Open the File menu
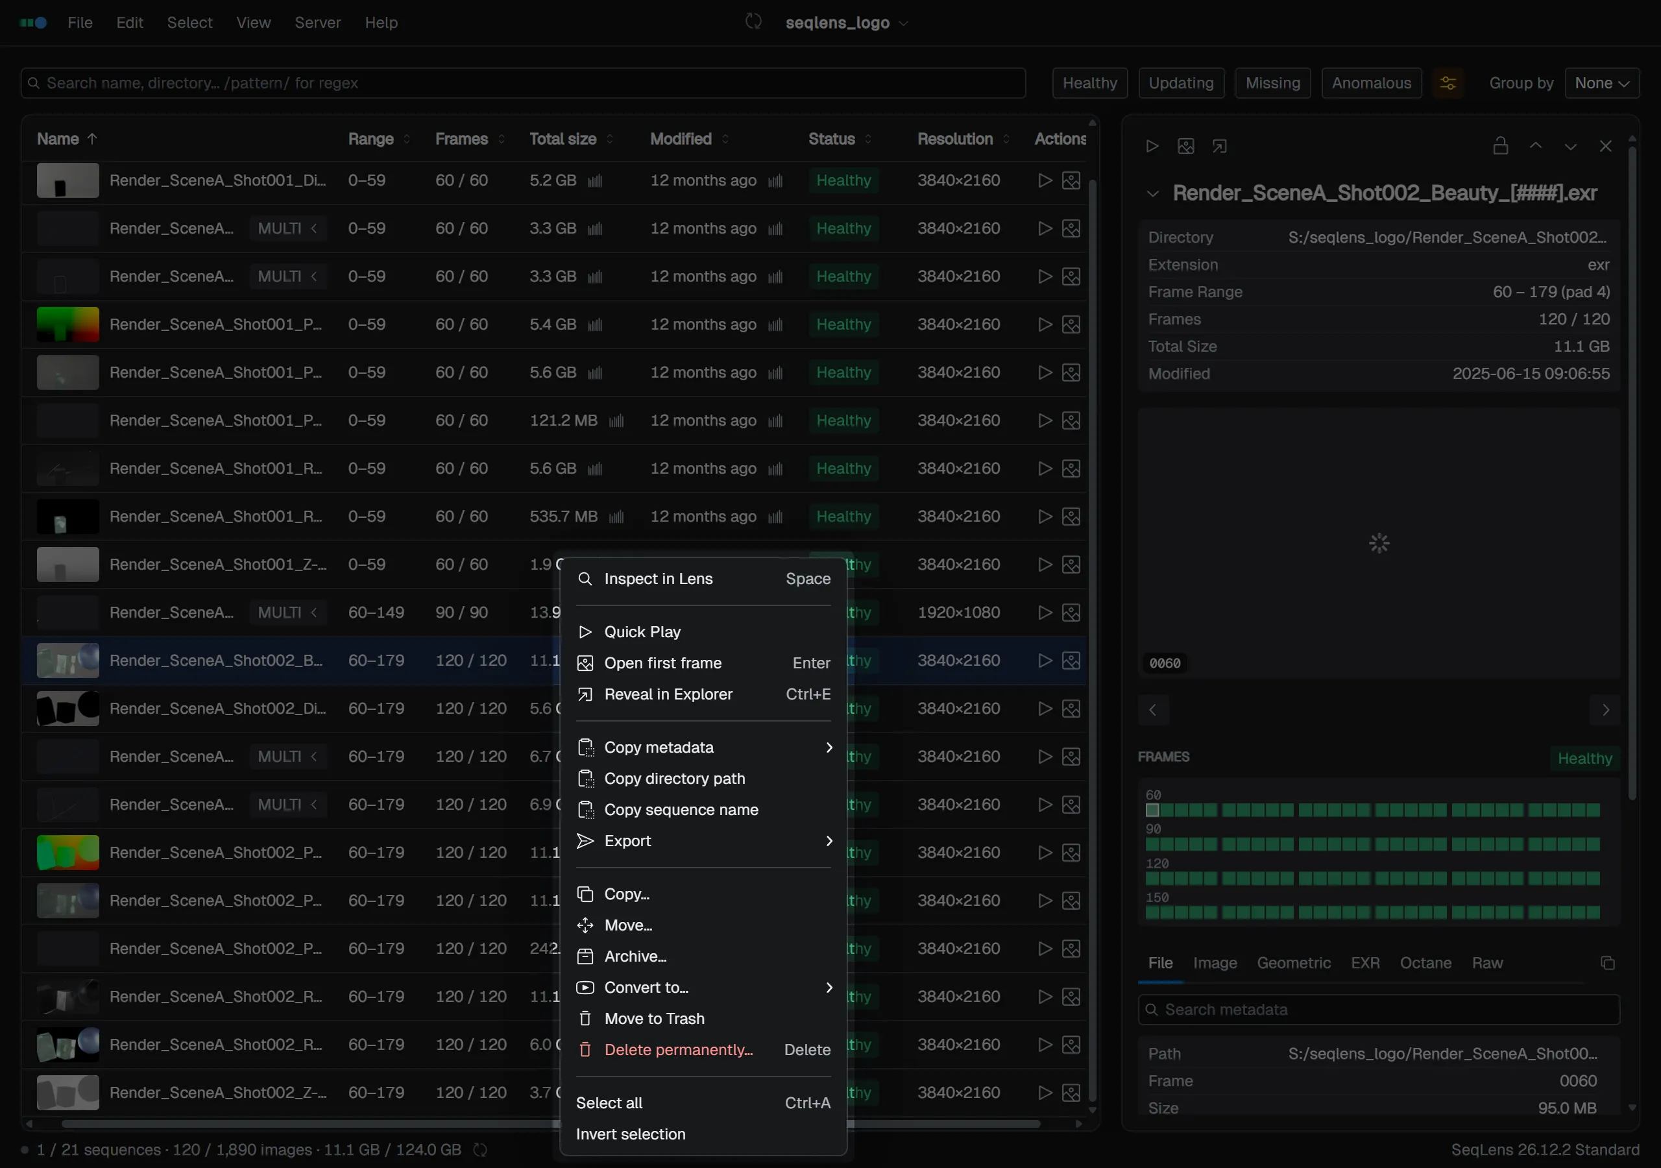Image resolution: width=1661 pixels, height=1168 pixels. [x=80, y=23]
